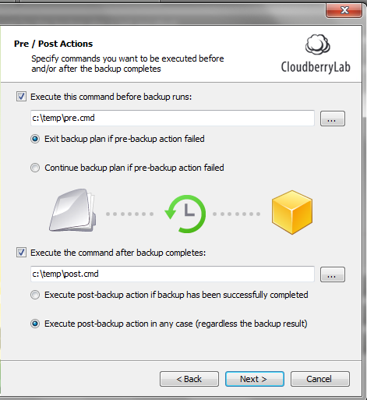Cancel the backup plan wizard
Viewport: 367px width, 400px height.
320,379
